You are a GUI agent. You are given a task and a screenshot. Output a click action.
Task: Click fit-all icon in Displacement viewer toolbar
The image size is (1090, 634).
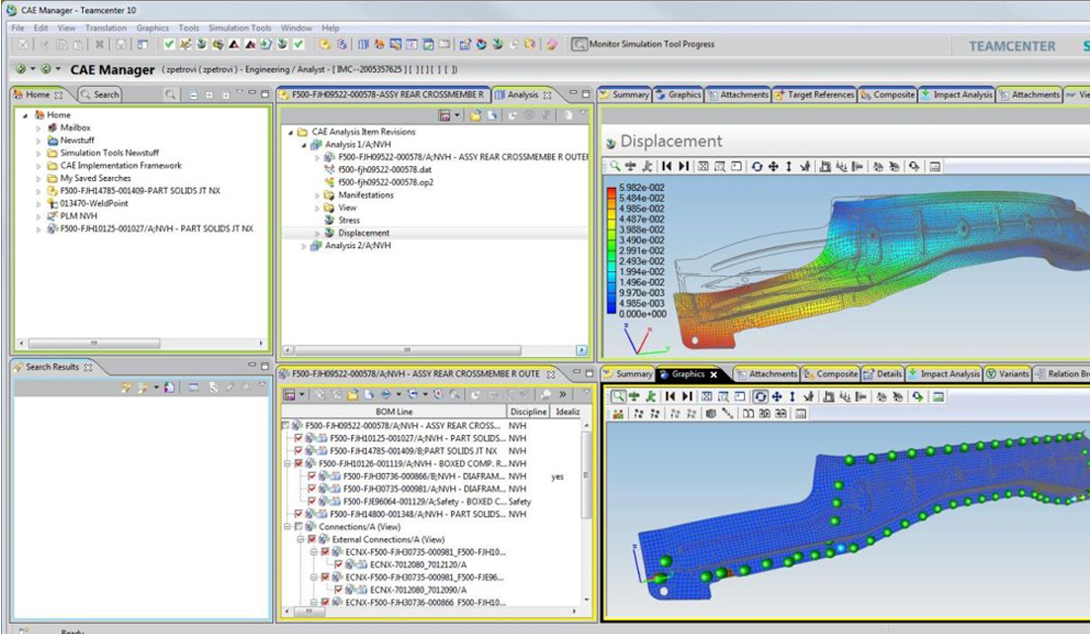pos(703,166)
